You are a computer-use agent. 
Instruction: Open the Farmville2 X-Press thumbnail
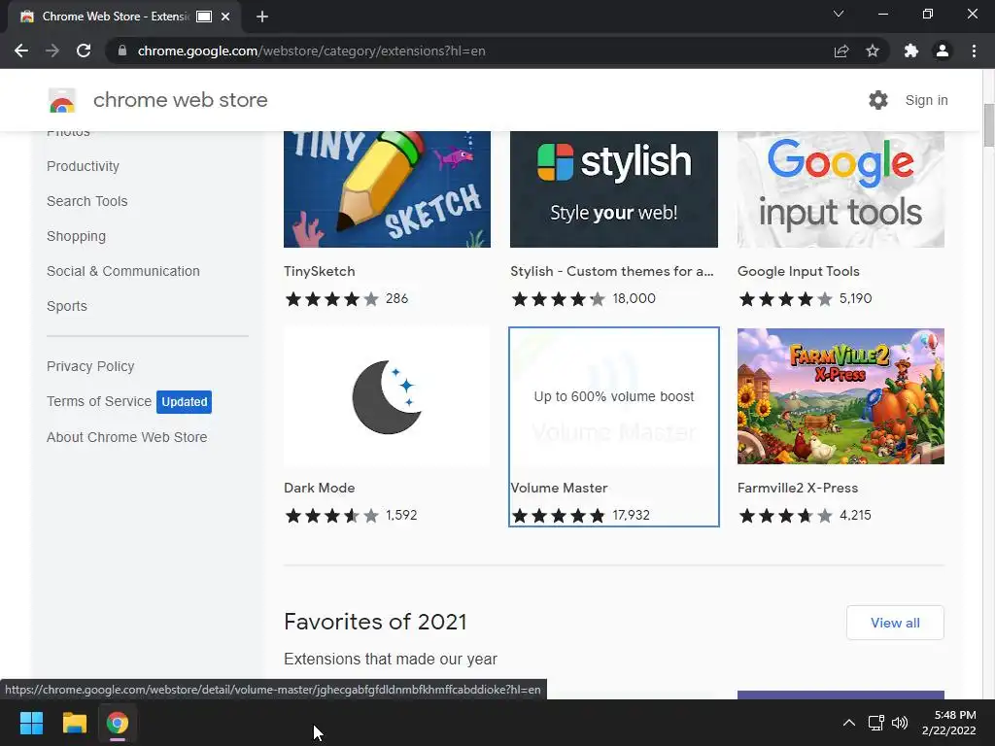point(841,396)
